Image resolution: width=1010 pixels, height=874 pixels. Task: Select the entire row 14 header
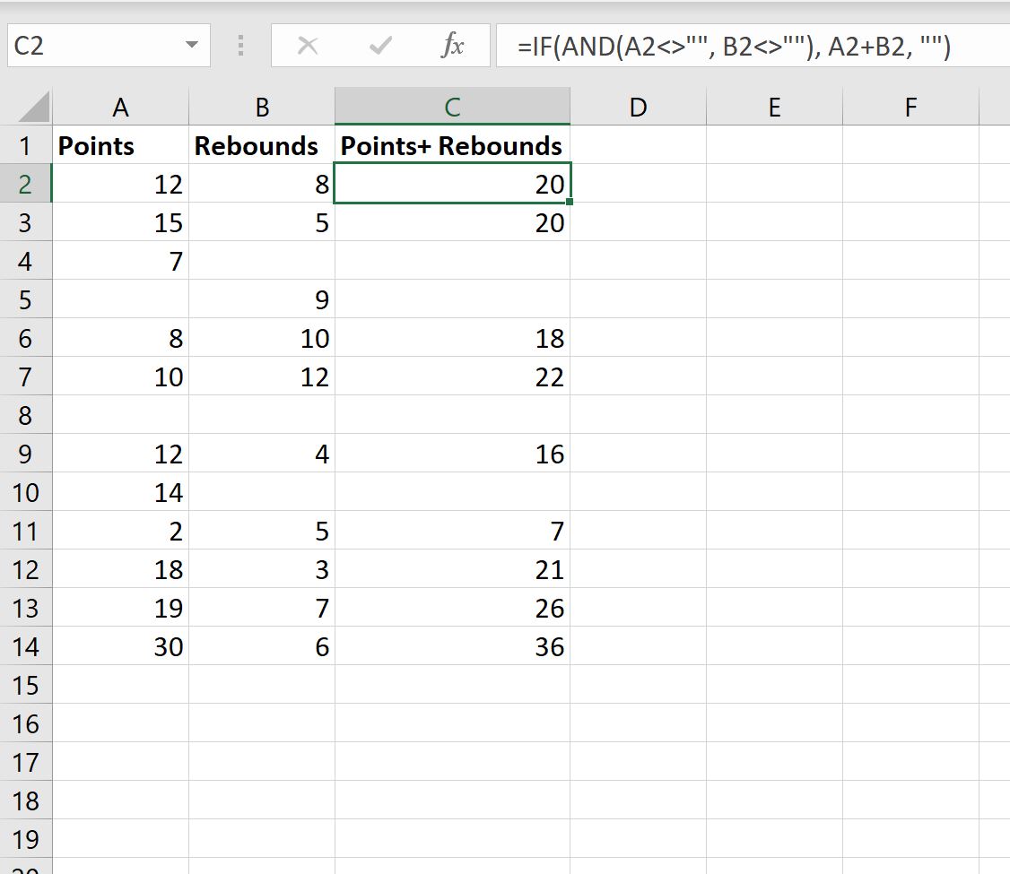(28, 646)
